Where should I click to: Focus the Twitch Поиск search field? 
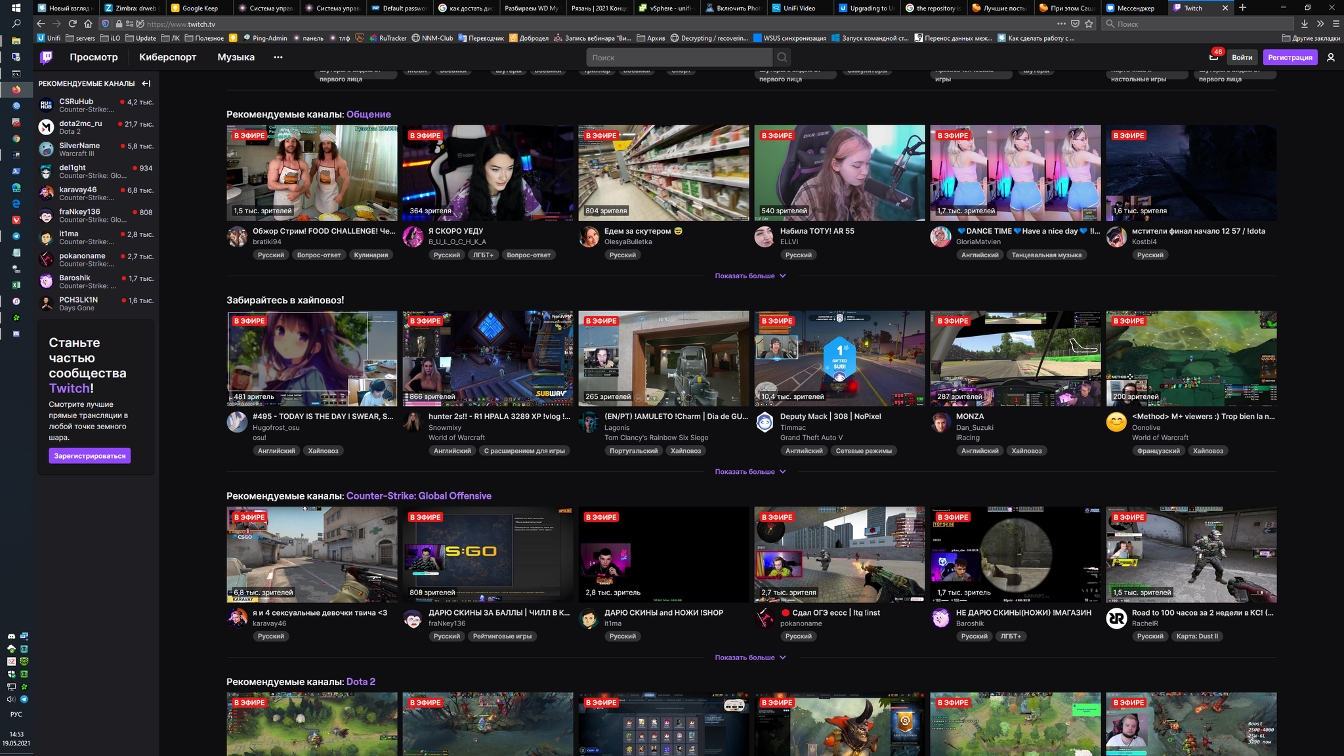pyautogui.click(x=679, y=58)
